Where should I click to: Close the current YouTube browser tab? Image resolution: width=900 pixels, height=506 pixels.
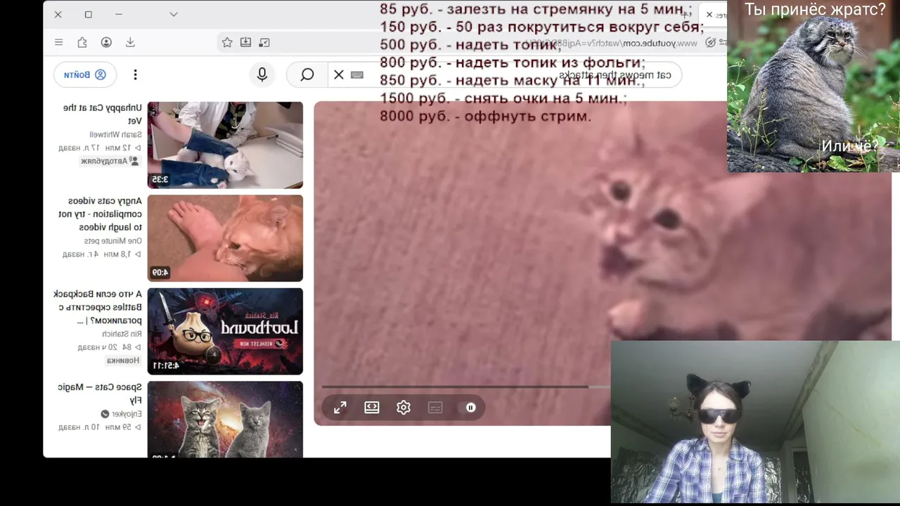[709, 15]
